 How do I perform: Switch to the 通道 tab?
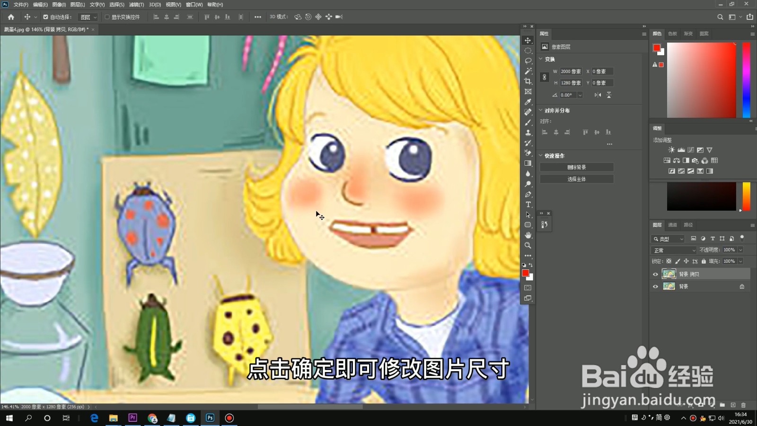pyautogui.click(x=673, y=225)
